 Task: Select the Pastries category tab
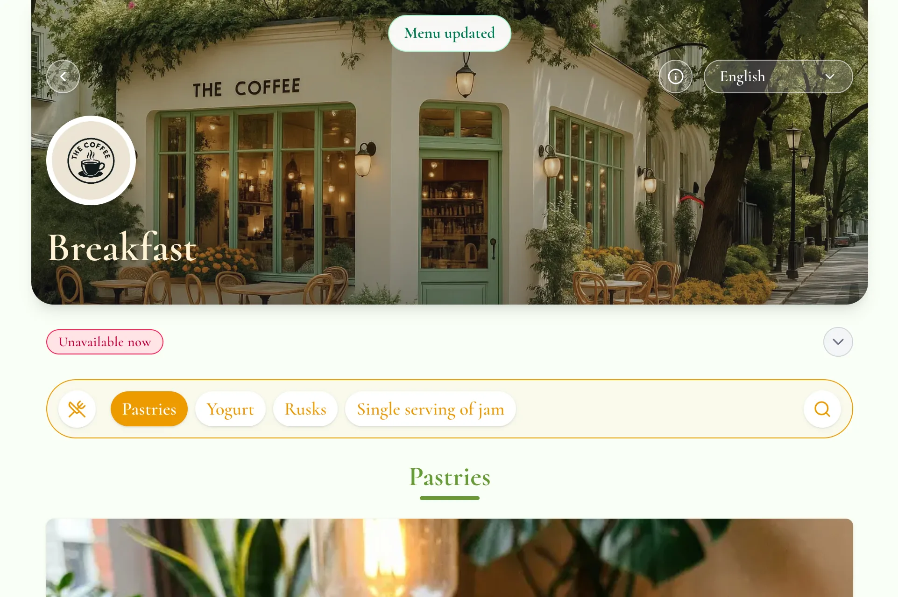(149, 409)
